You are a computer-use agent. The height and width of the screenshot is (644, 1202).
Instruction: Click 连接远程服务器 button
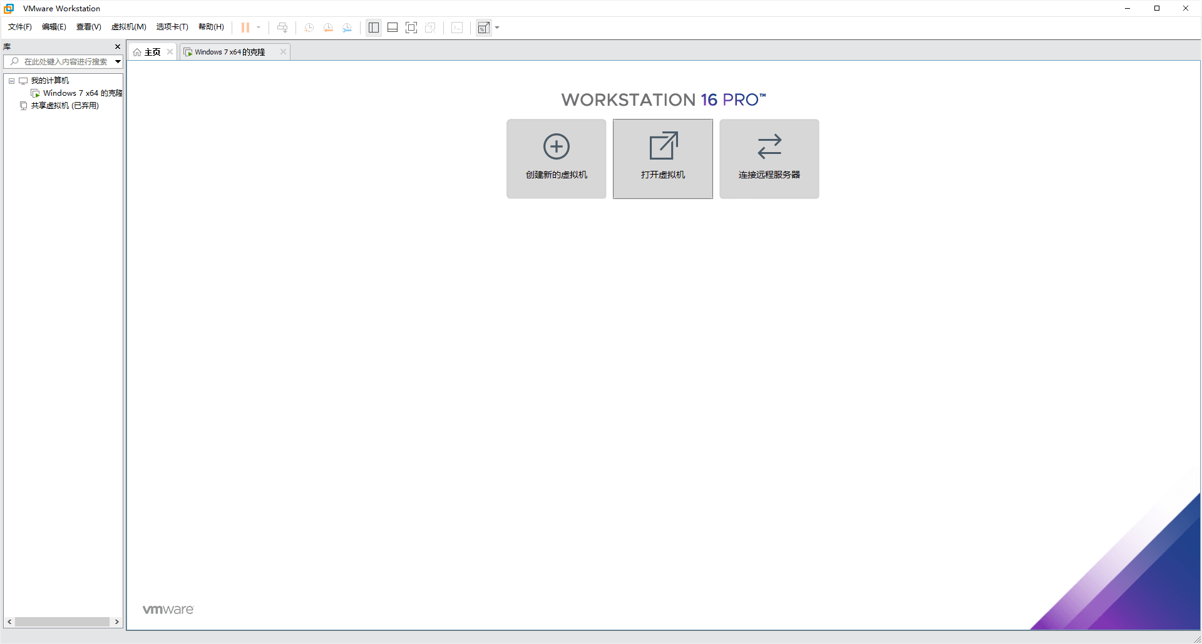coord(769,159)
